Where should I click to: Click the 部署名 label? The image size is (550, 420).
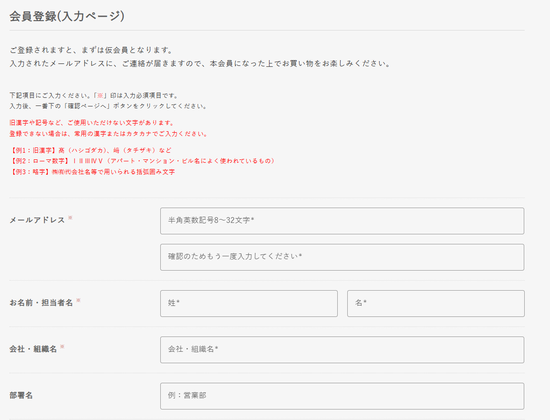21,395
